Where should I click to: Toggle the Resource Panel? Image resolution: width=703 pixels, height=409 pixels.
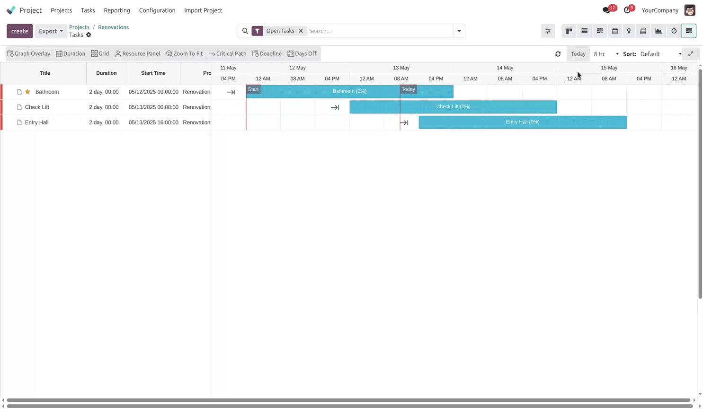click(x=138, y=54)
